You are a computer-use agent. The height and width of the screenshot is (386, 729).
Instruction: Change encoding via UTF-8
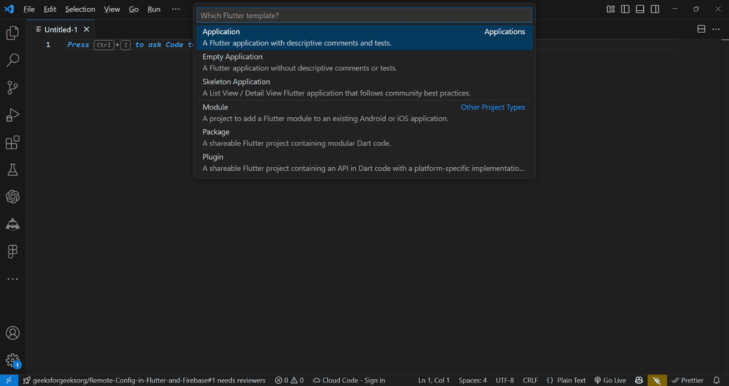pyautogui.click(x=505, y=380)
